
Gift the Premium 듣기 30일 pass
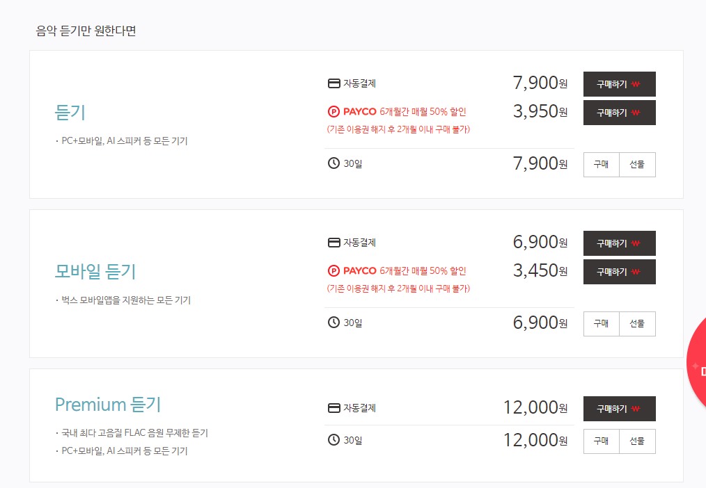637,441
